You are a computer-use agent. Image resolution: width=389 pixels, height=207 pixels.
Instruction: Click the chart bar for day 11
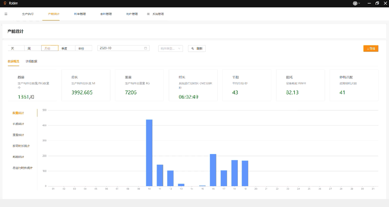pos(160,175)
